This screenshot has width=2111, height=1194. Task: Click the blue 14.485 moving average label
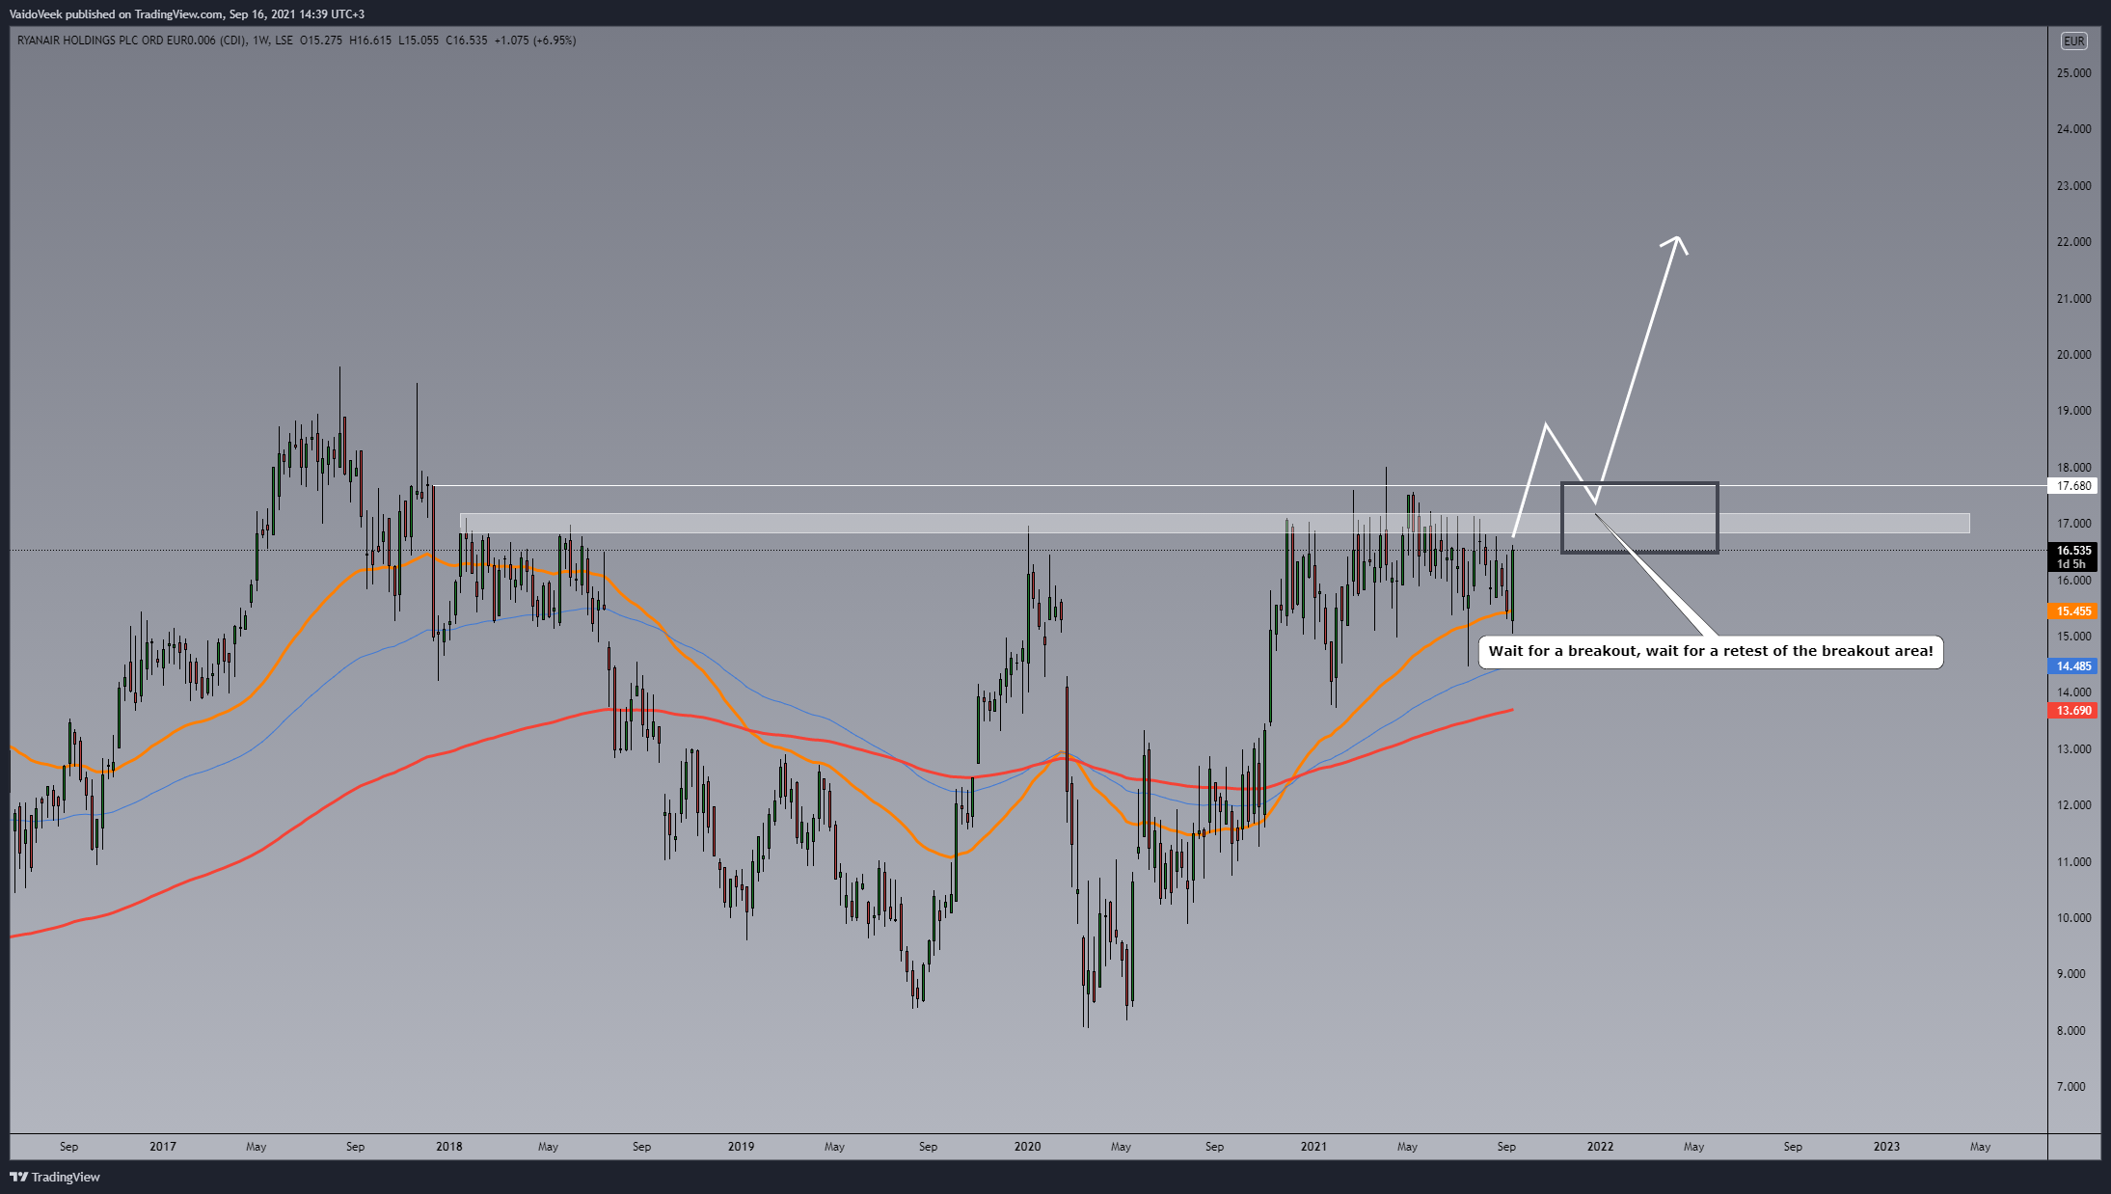tap(2073, 666)
